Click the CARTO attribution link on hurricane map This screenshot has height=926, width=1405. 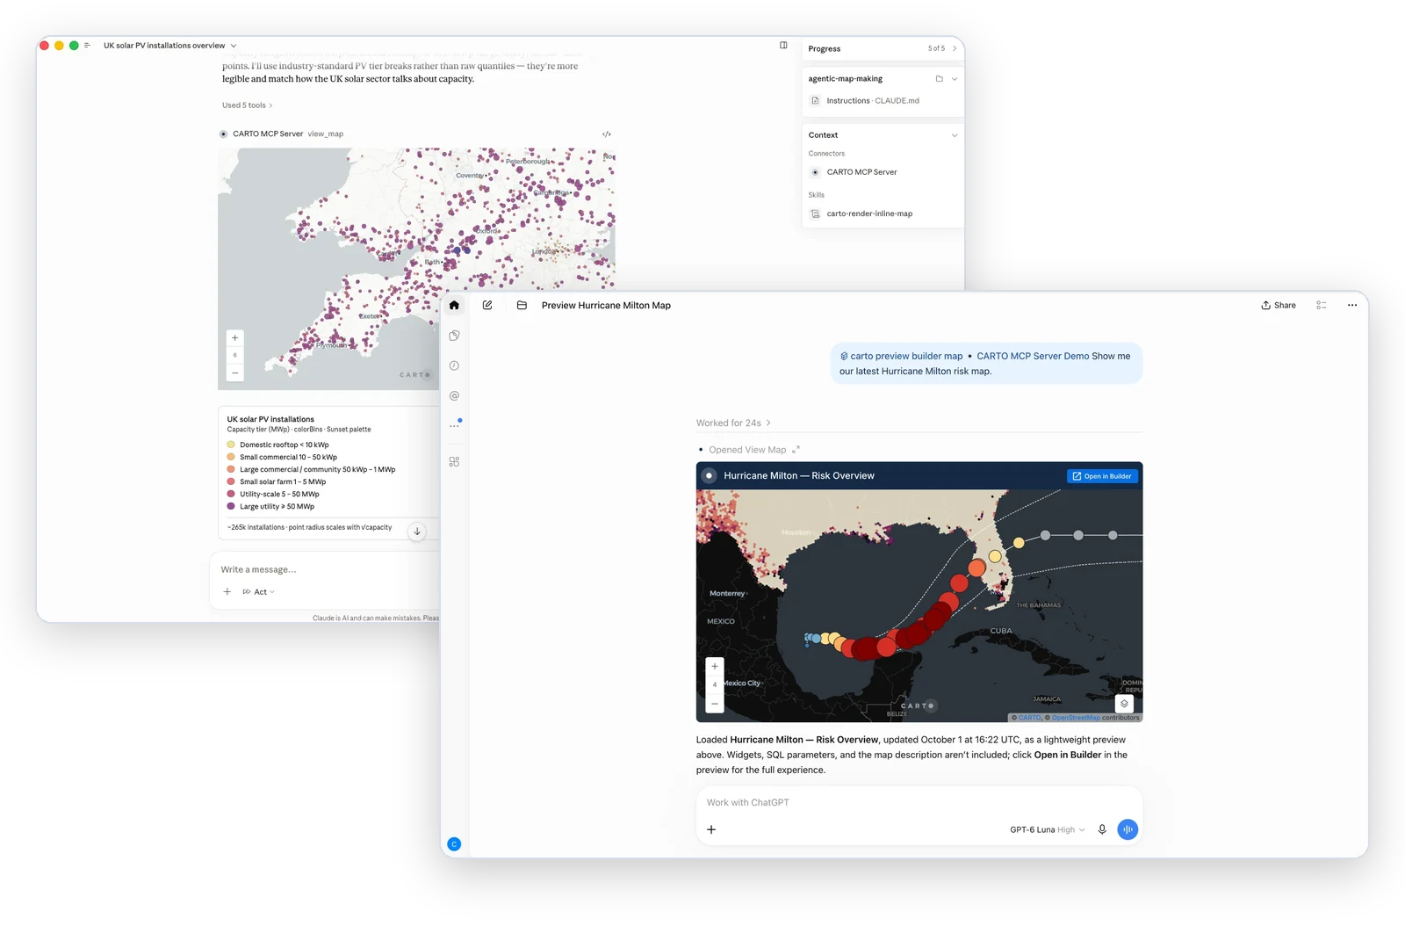(x=1029, y=718)
